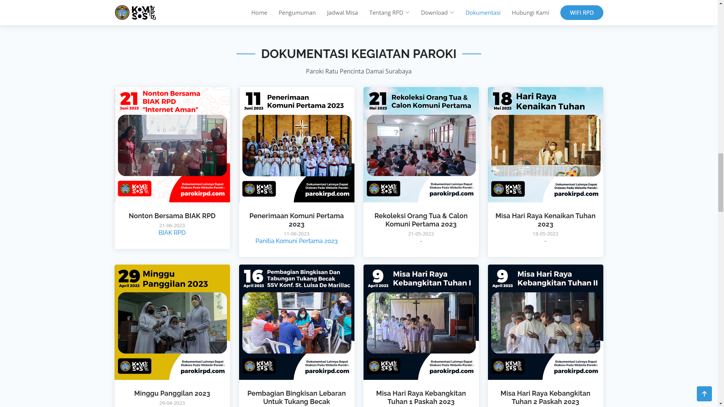The image size is (724, 407).
Task: Open Penerimaan Komuni Pertama 2023 poster image
Action: 296,145
